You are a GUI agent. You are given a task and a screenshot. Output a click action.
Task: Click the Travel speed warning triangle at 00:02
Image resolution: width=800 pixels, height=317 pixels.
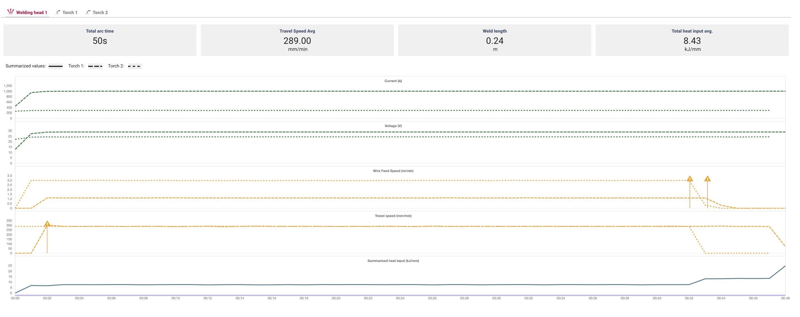tap(47, 223)
